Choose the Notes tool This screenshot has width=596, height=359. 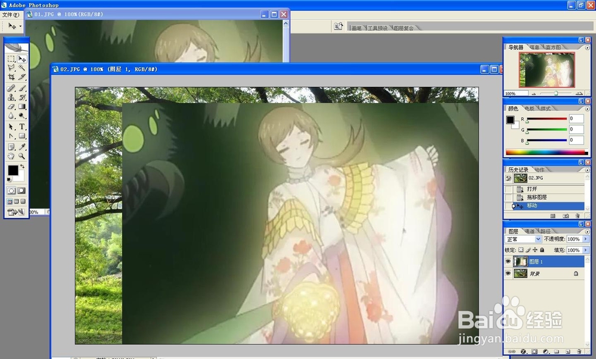(11, 147)
